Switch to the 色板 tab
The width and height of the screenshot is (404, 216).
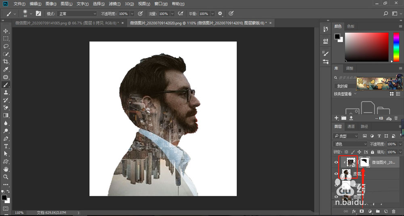pos(351,26)
